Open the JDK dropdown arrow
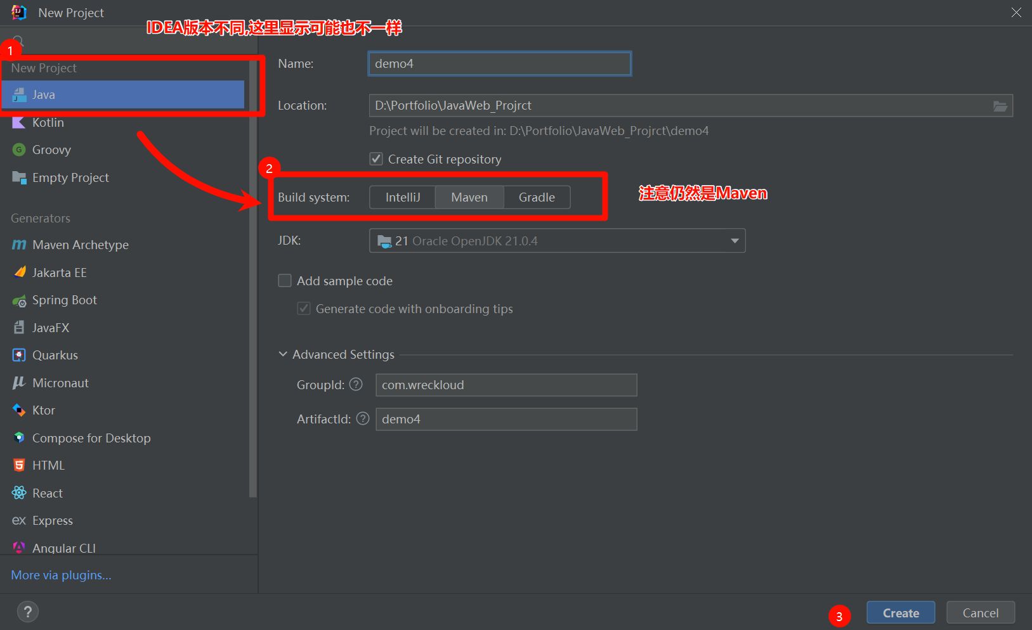Image resolution: width=1032 pixels, height=630 pixels. tap(735, 241)
